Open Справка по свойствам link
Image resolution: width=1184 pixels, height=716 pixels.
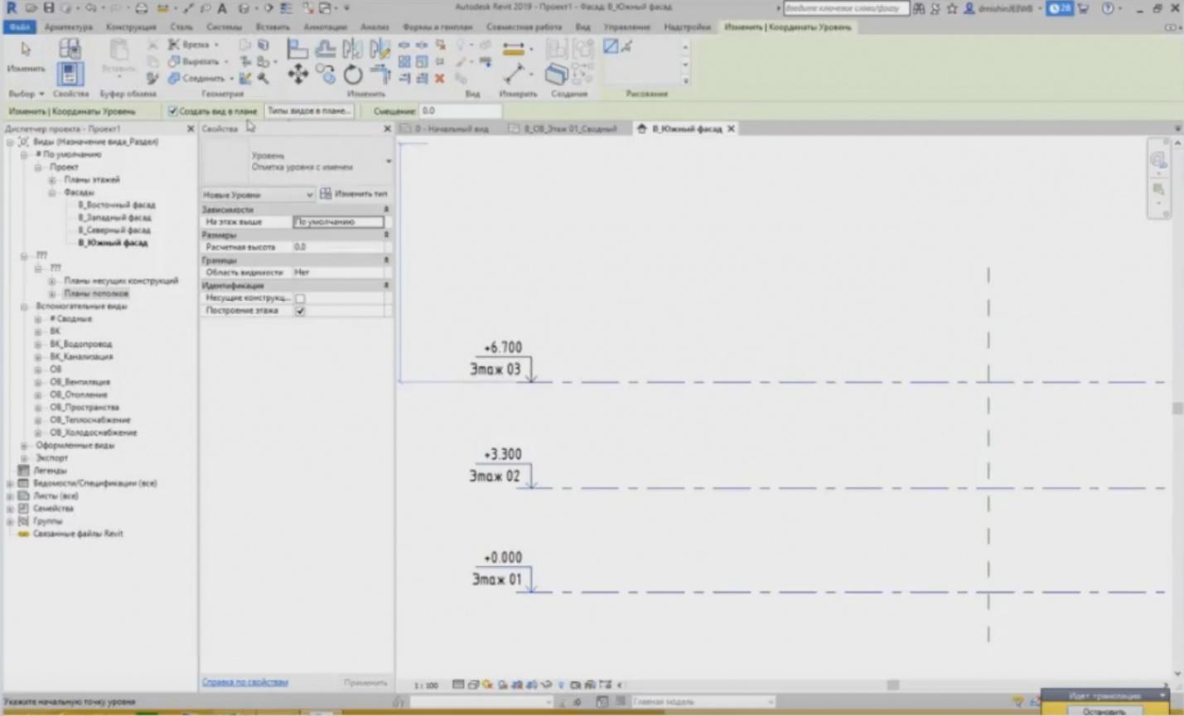(245, 682)
